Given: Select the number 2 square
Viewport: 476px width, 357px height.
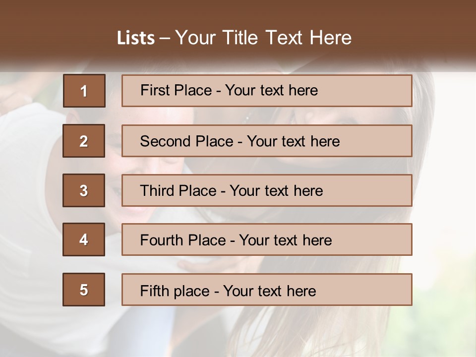Looking at the screenshot, I should (x=84, y=141).
